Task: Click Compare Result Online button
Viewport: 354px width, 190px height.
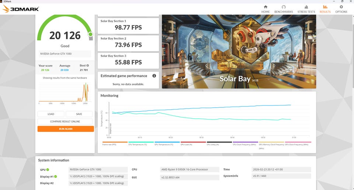Action: [x=65, y=122]
